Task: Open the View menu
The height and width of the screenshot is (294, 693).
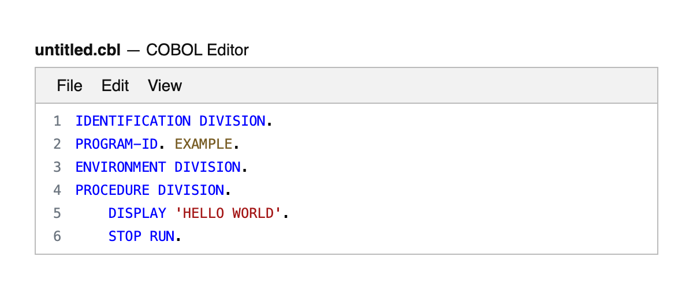Action: [x=165, y=86]
